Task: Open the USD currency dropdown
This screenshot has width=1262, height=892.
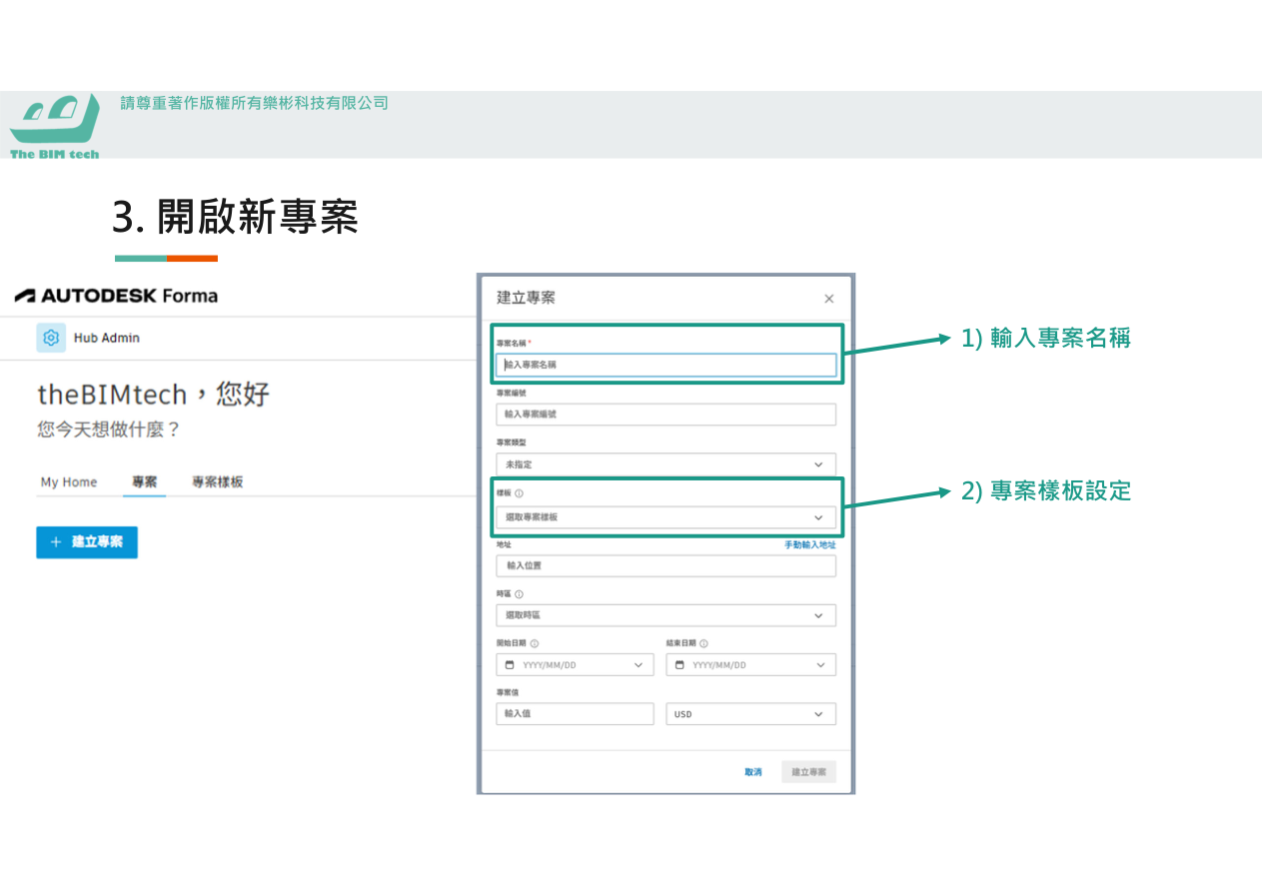Action: 750,714
